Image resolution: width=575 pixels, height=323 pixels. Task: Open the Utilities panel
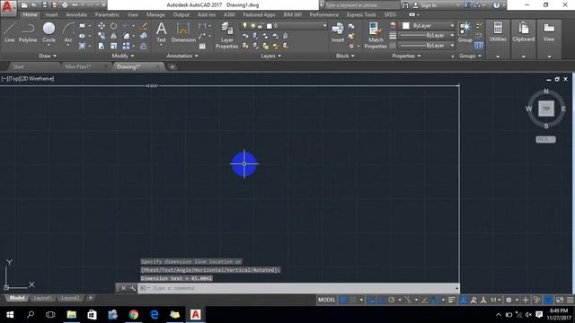tap(498, 32)
